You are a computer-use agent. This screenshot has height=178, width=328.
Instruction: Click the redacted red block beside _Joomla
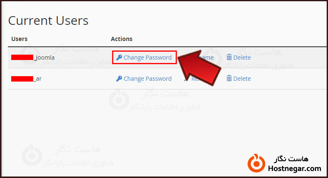tap(22, 58)
